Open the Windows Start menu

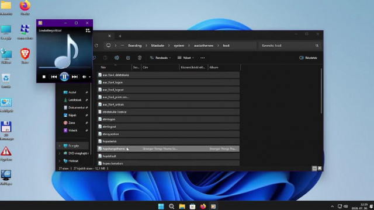[x=161, y=206]
